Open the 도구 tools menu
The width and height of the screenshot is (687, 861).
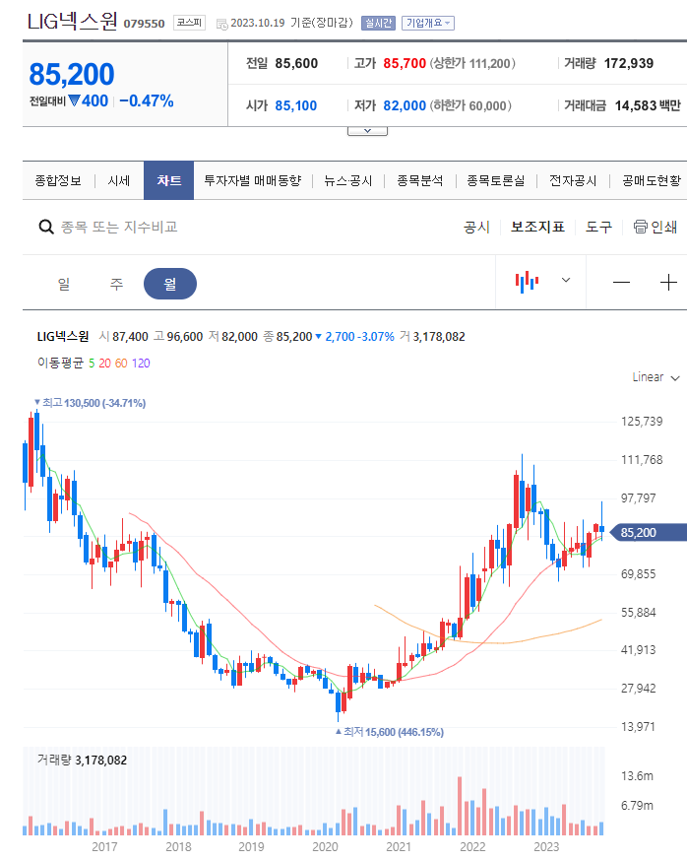tap(598, 227)
